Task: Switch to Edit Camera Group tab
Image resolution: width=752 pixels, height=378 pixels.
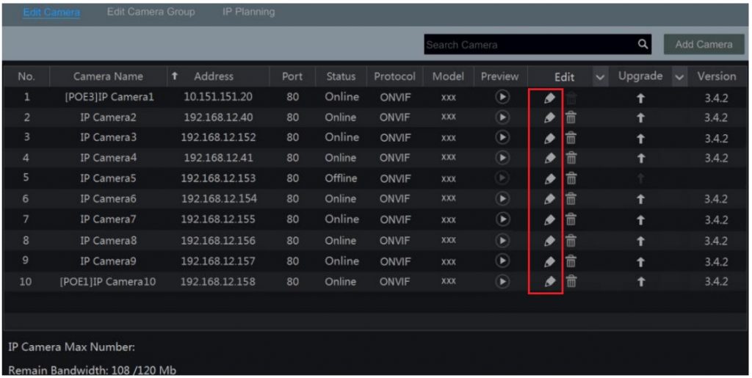Action: coord(151,12)
